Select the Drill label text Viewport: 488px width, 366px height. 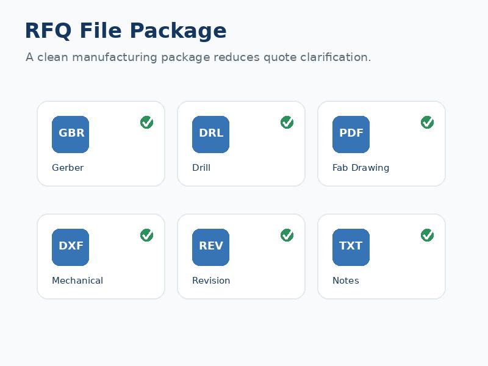[201, 168]
